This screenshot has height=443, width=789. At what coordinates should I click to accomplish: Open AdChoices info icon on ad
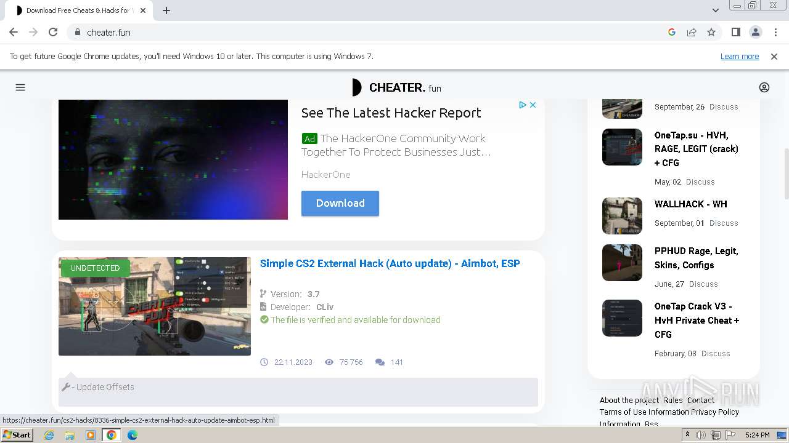(523, 105)
